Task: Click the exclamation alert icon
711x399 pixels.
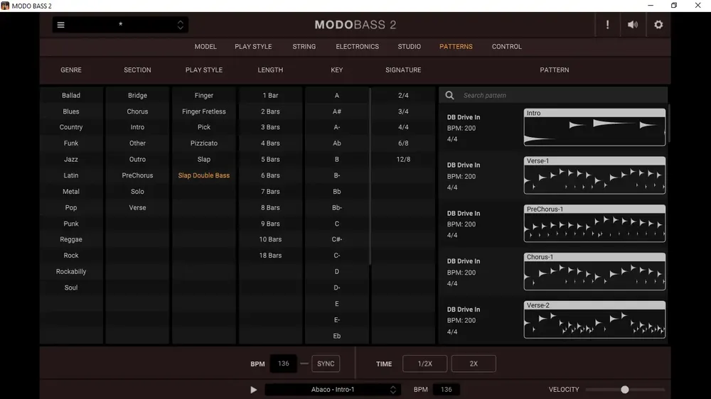Action: coord(607,25)
